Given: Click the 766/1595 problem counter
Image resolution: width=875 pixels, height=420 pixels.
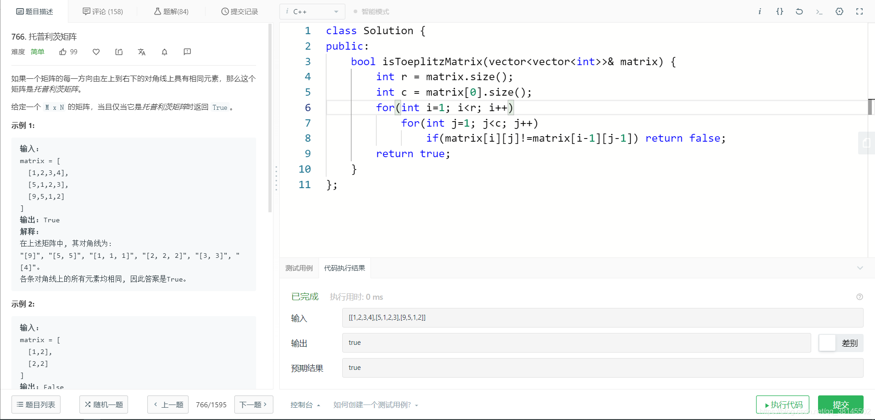Looking at the screenshot, I should coord(211,405).
